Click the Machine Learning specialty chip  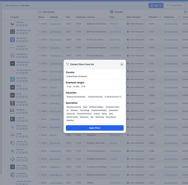coord(74,107)
